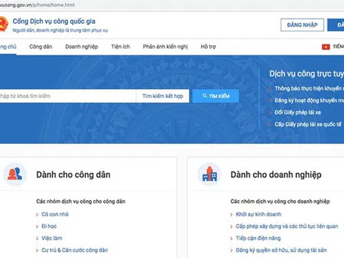Click the business buildings icon
344x258 pixels.
pos(209,174)
